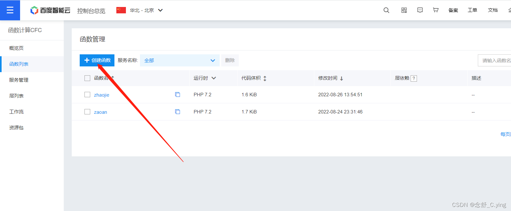511x211 pixels.
Task: Click the 2022-08-26 13:54:51 timestamp
Action: click(340, 95)
